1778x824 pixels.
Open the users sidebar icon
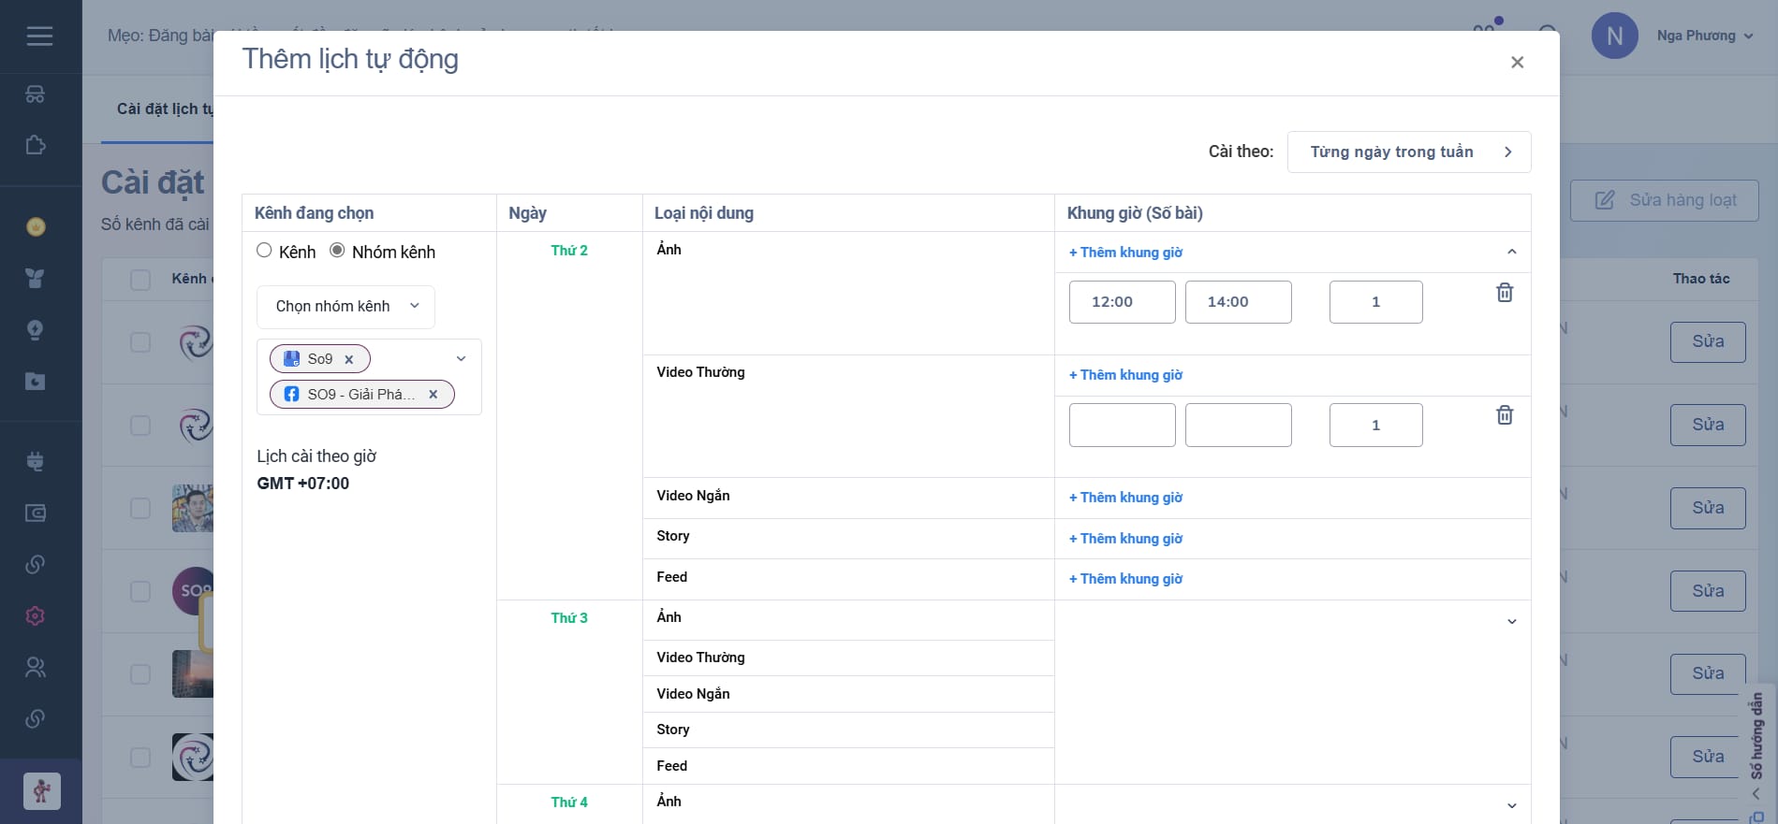point(36,667)
